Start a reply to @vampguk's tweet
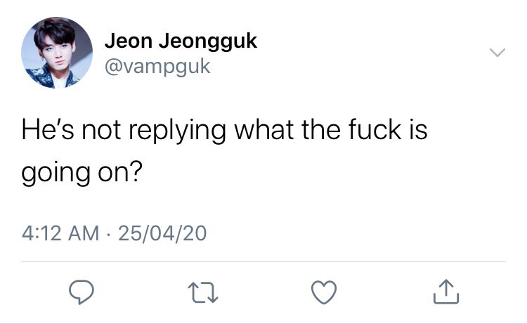 click(82, 292)
